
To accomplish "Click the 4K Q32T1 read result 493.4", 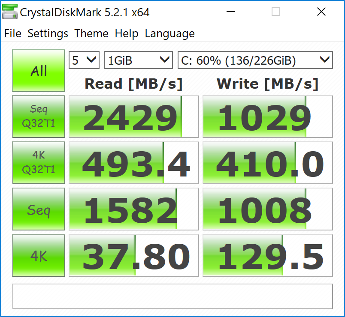I will pyautogui.click(x=134, y=163).
